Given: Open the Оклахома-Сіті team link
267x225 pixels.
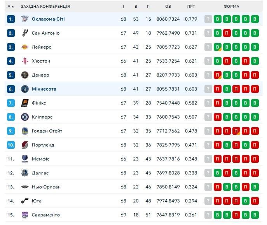Looking at the screenshot, I should [48, 19].
